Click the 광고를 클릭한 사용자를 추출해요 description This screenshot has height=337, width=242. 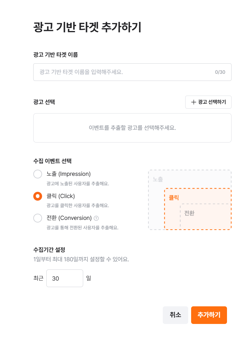[78, 206]
